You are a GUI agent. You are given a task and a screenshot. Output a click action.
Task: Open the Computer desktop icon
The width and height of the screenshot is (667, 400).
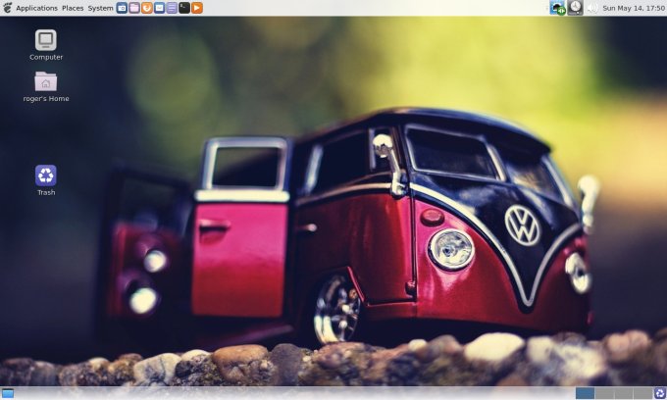46,40
